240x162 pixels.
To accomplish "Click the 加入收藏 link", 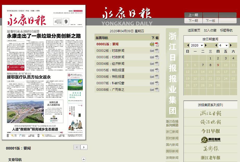I will click(210, 30).
